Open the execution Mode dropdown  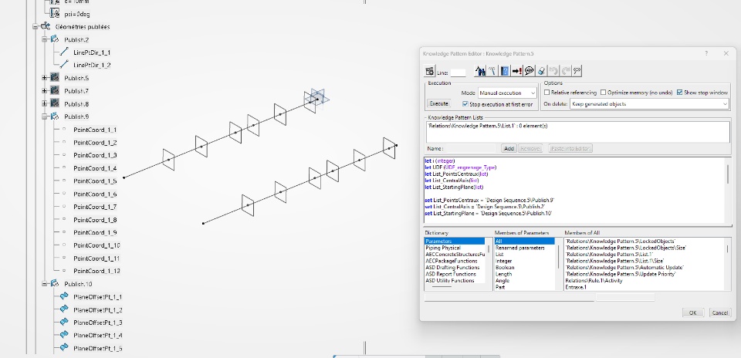pos(507,93)
